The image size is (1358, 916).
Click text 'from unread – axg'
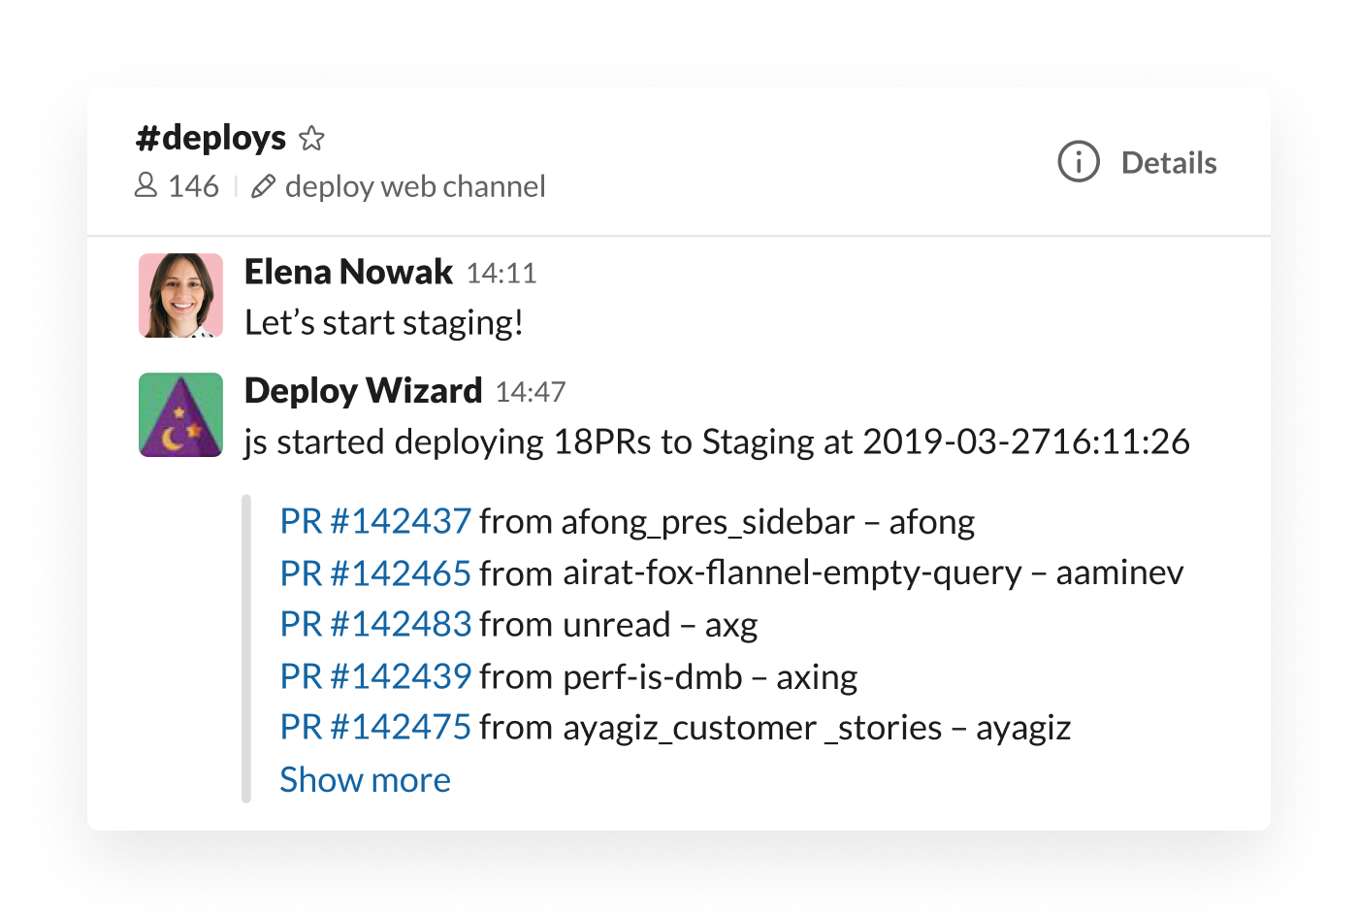click(619, 625)
